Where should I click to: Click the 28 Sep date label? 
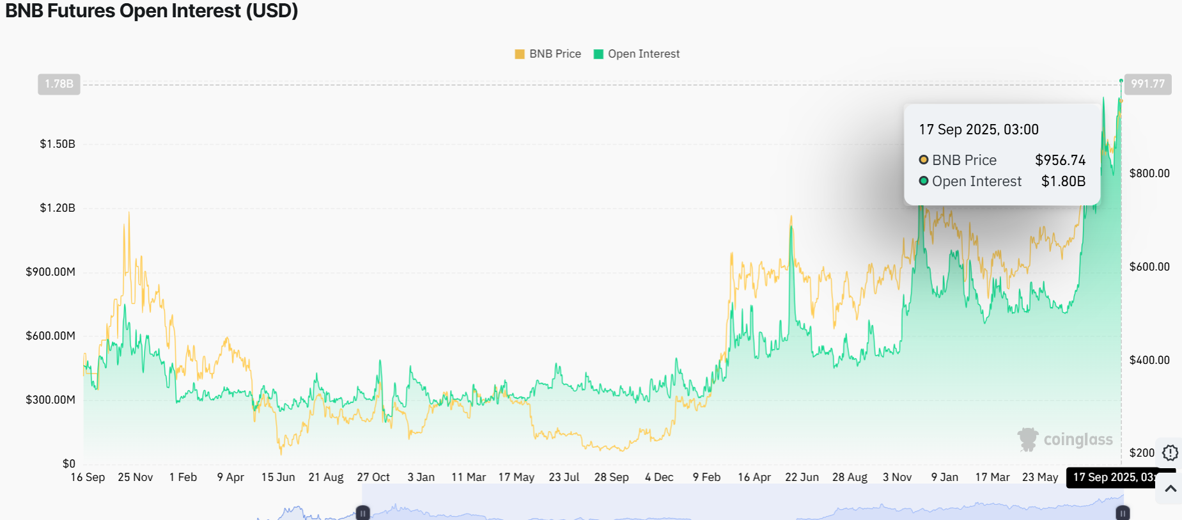tap(612, 477)
